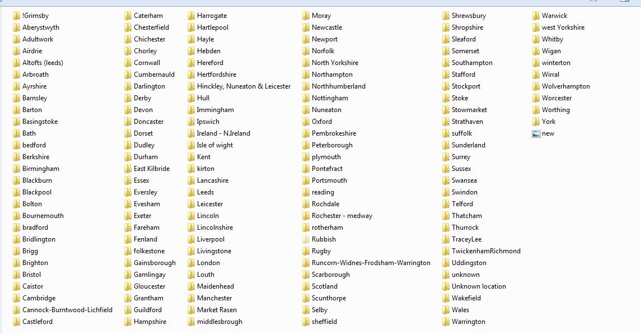Select the Unknown location folder label
Viewport: 641px width, 334px height.
click(x=479, y=286)
